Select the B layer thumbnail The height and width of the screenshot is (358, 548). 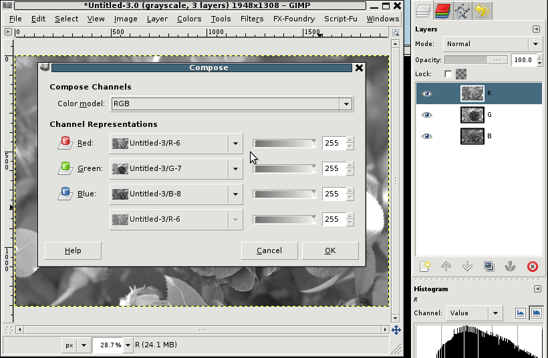point(472,136)
